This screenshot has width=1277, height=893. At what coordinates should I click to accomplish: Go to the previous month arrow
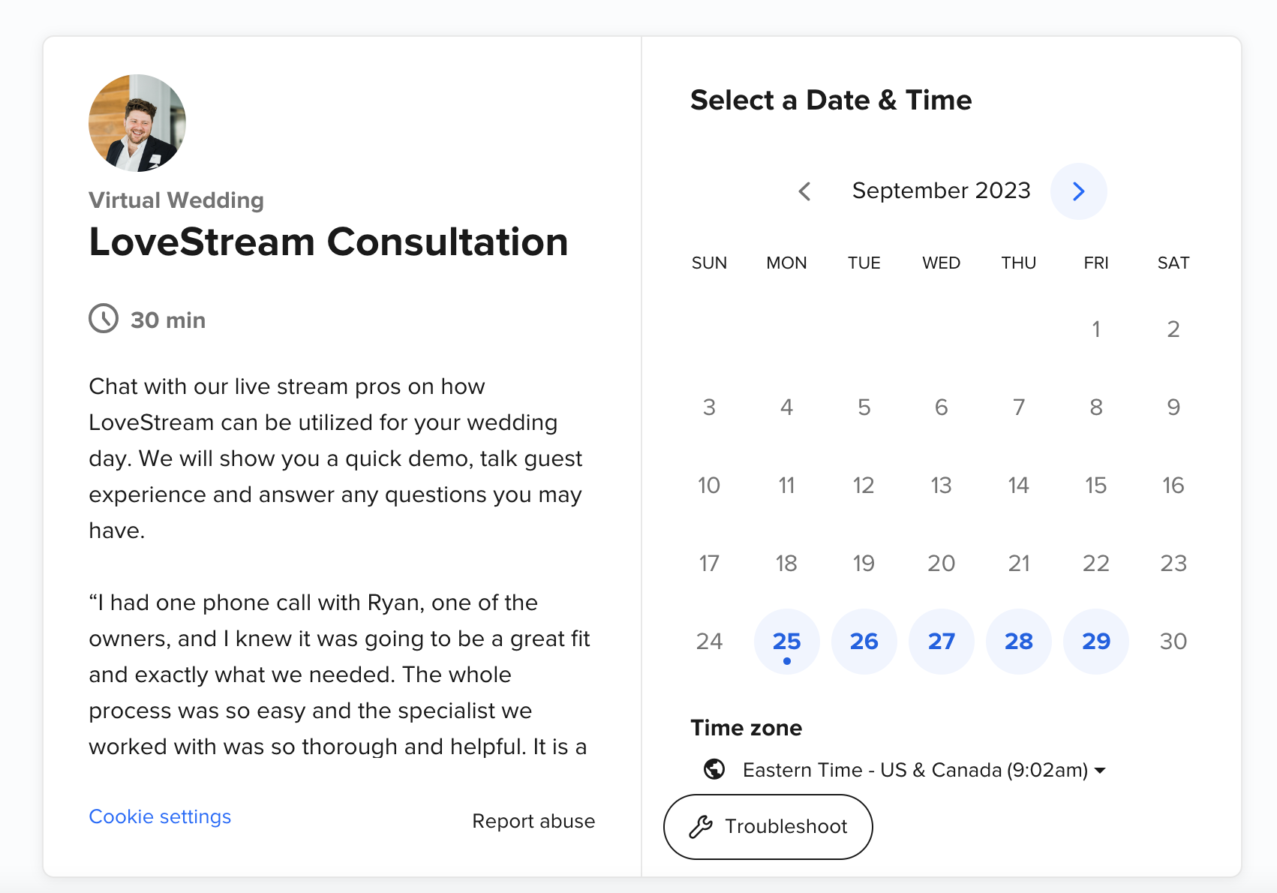(x=804, y=191)
